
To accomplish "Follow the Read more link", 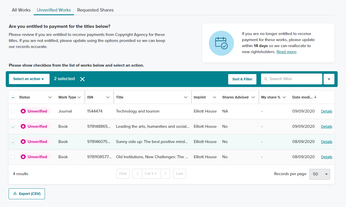I will pos(286,52).
